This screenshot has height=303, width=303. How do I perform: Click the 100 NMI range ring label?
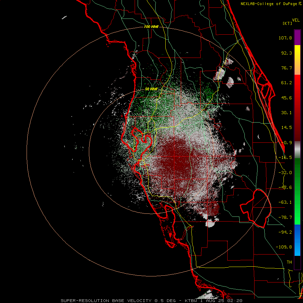pyautogui.click(x=151, y=27)
